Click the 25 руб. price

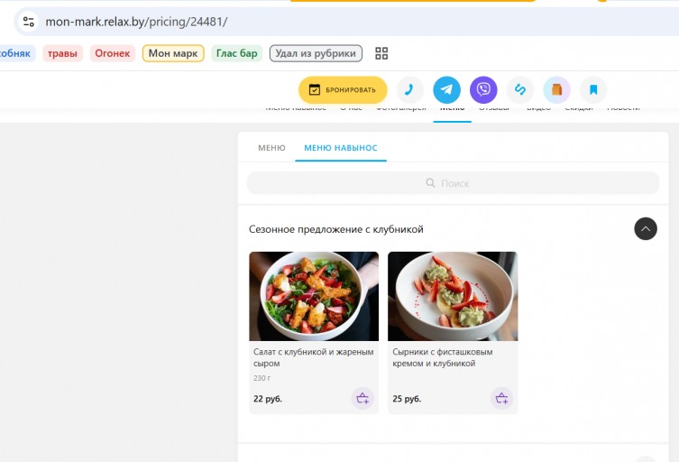407,399
